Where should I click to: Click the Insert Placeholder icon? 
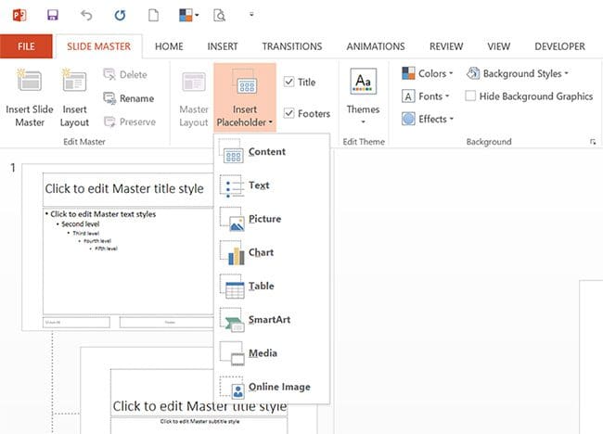pyautogui.click(x=245, y=82)
